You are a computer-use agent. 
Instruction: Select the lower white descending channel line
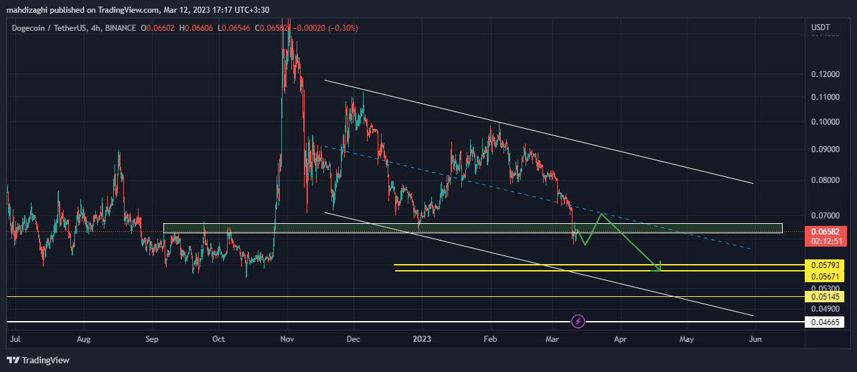540,264
